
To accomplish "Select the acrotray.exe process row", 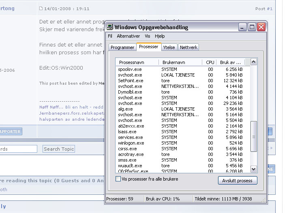I will pos(183,154).
